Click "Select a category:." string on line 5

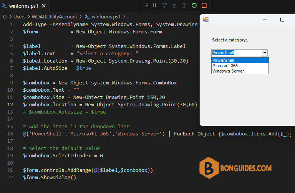107,54
